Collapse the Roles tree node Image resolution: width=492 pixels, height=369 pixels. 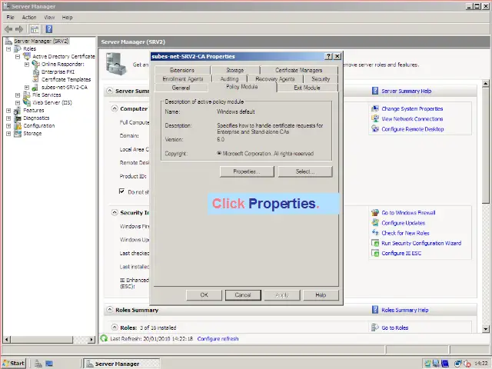[8, 49]
